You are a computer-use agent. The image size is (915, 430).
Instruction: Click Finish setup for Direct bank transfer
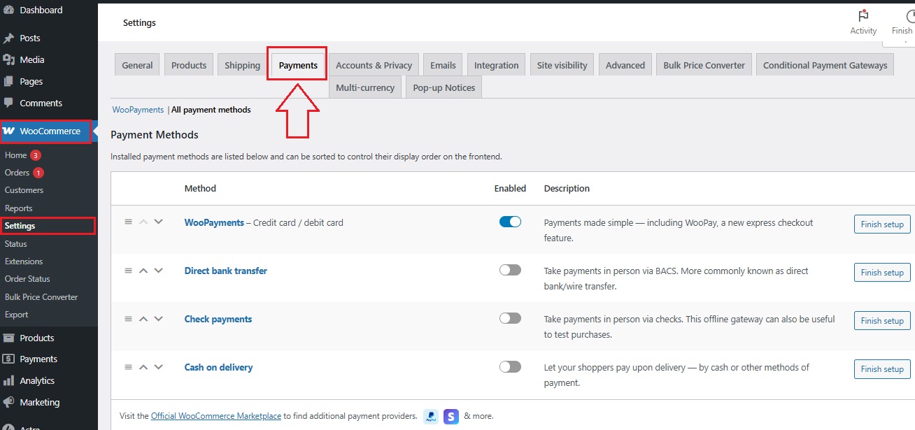[882, 273]
